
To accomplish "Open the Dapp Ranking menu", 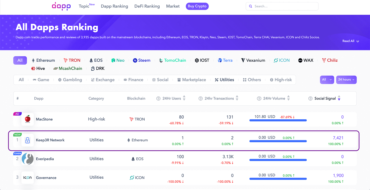I will [114, 6].
